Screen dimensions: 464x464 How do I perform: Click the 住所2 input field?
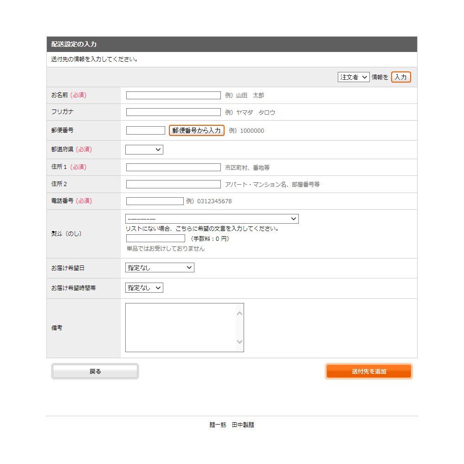[174, 184]
